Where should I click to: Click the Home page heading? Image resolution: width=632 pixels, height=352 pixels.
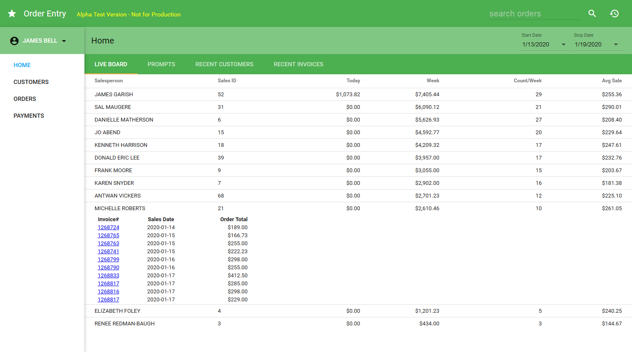tap(103, 41)
